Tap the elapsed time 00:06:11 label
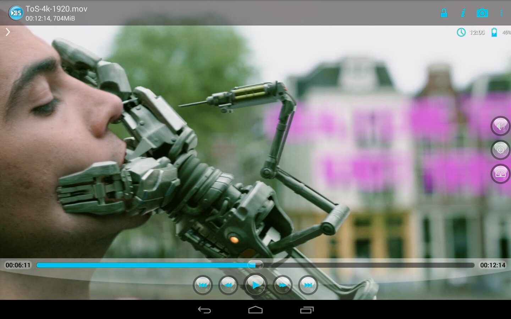511x319 pixels. coord(18,265)
